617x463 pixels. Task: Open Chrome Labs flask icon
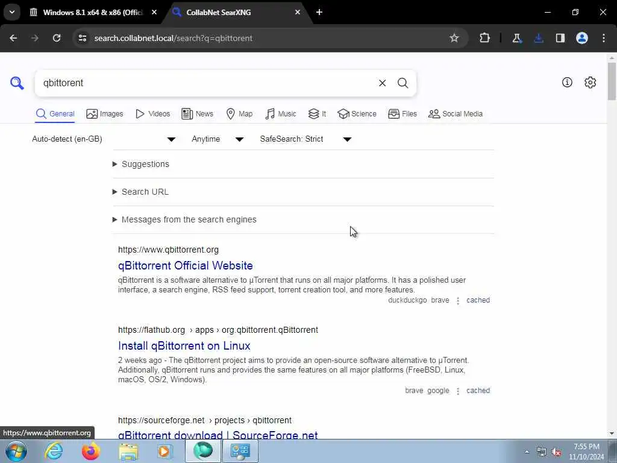point(516,38)
